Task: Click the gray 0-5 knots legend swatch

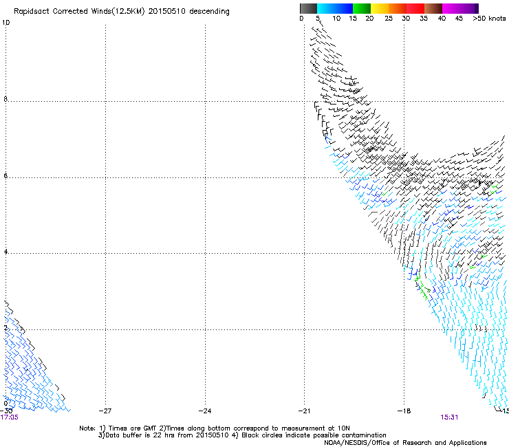Action: (308, 8)
